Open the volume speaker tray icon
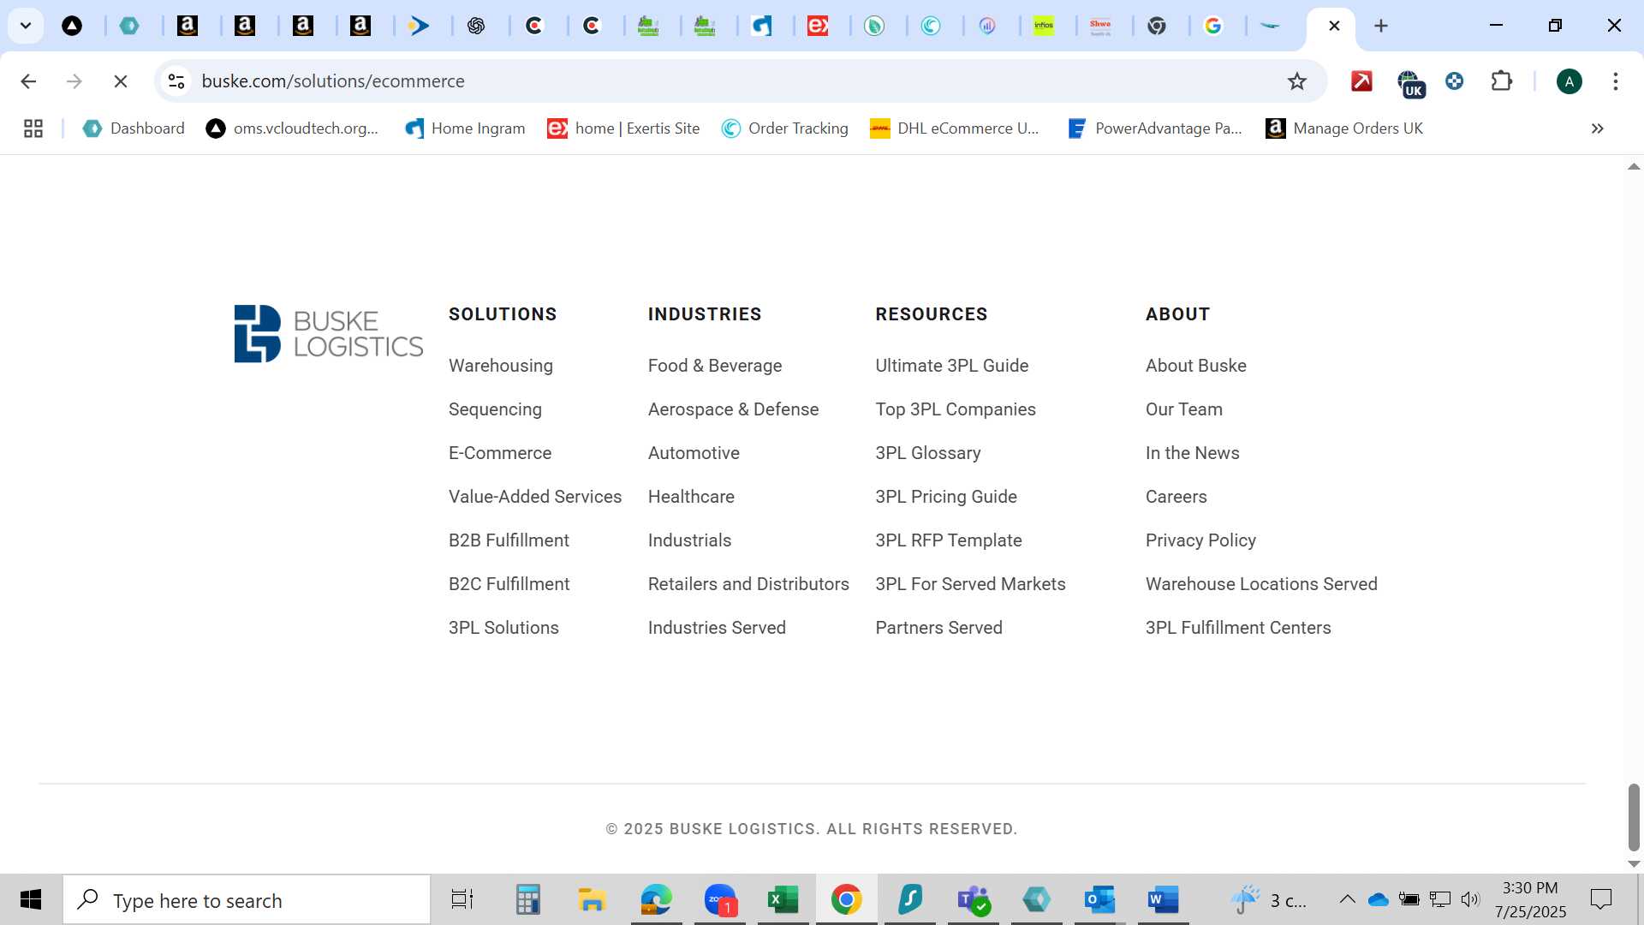Viewport: 1644px width, 925px height. [1470, 899]
